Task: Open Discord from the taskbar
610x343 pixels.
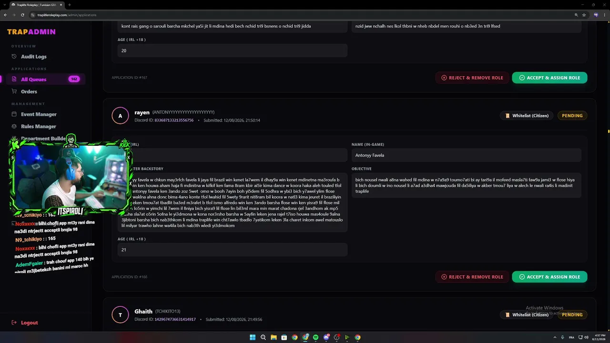Action: [x=326, y=337]
